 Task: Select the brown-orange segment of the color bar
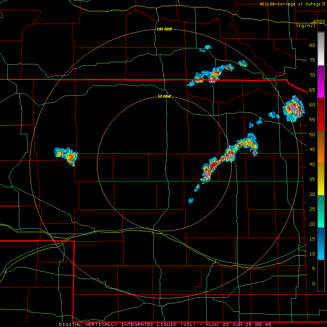click(x=321, y=146)
